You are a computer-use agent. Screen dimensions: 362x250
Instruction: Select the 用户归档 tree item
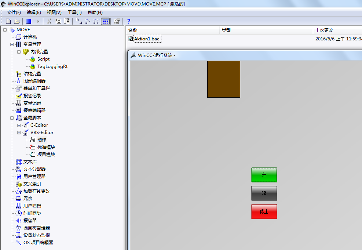[32, 206]
